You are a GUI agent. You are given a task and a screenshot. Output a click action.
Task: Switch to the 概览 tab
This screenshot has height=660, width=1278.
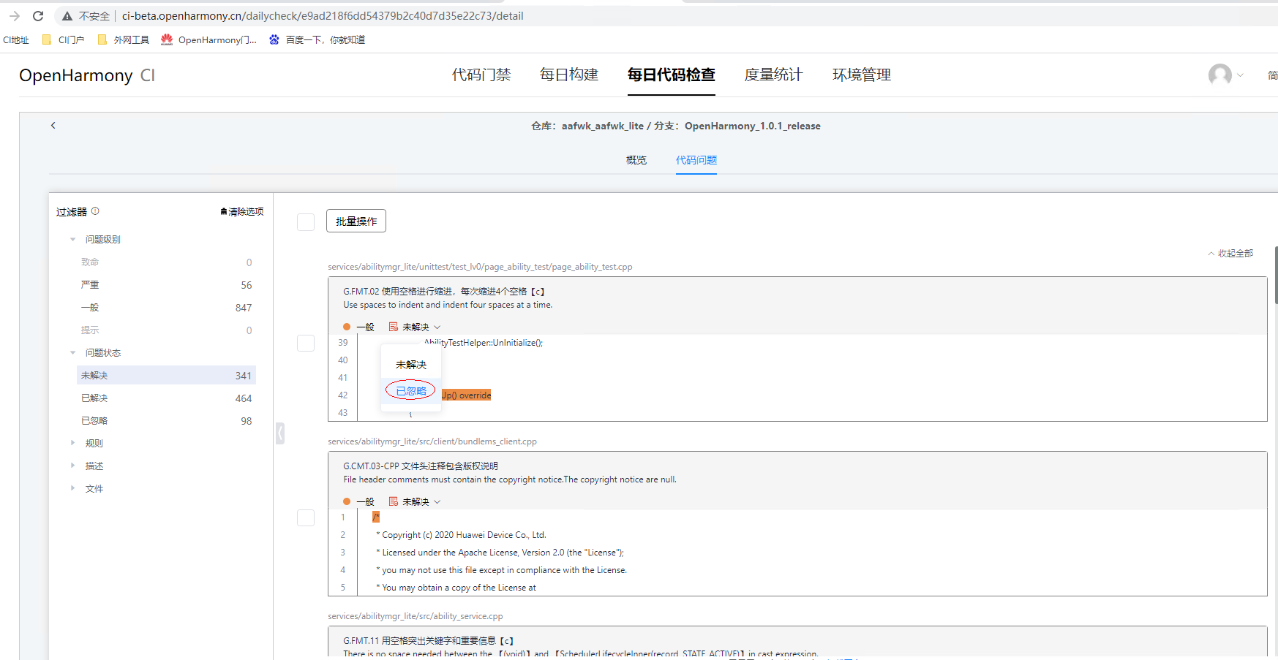coord(636,160)
